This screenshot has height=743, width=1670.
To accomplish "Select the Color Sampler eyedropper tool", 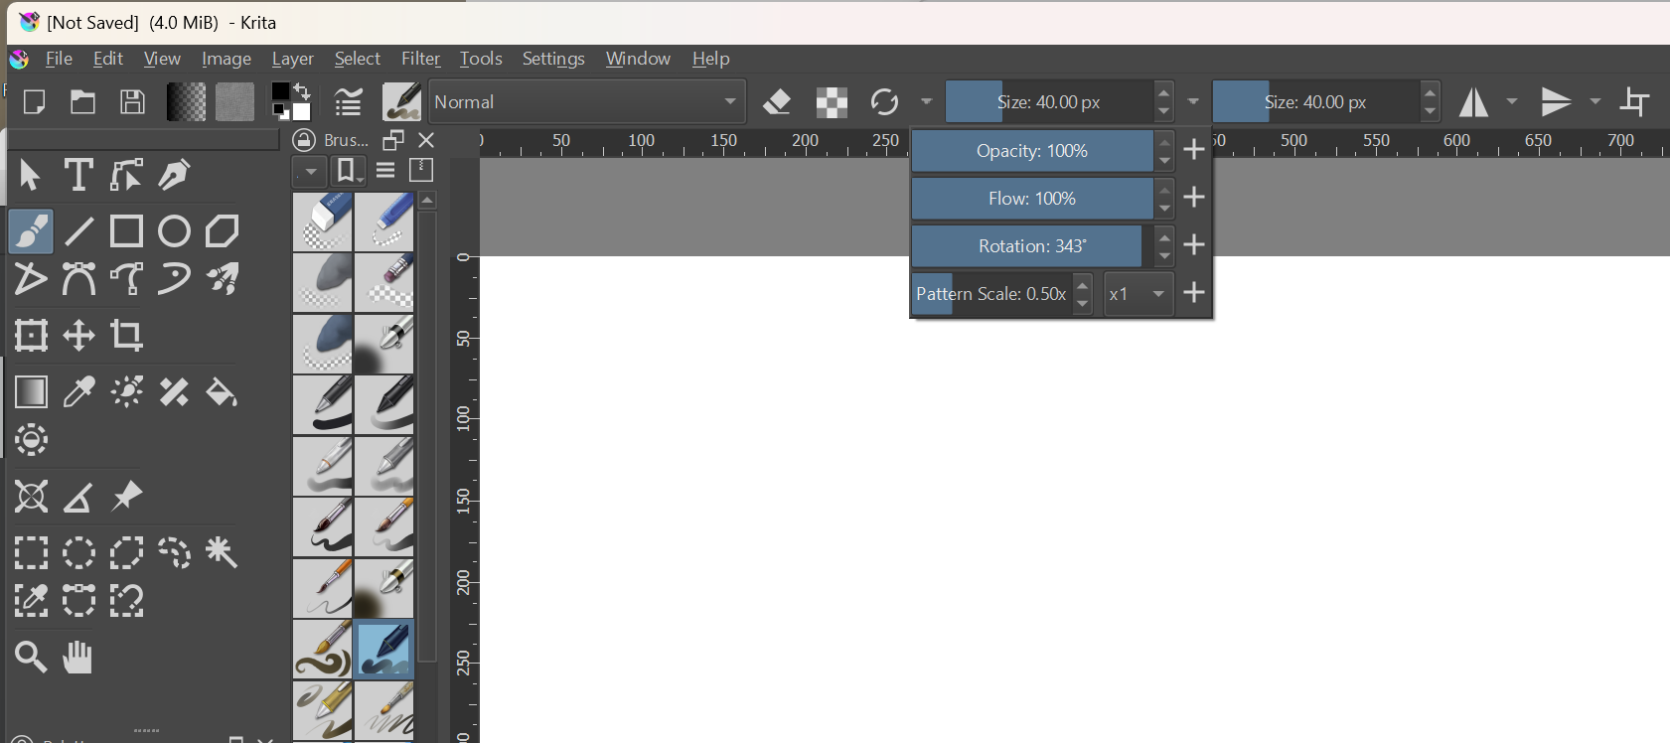I will [78, 392].
